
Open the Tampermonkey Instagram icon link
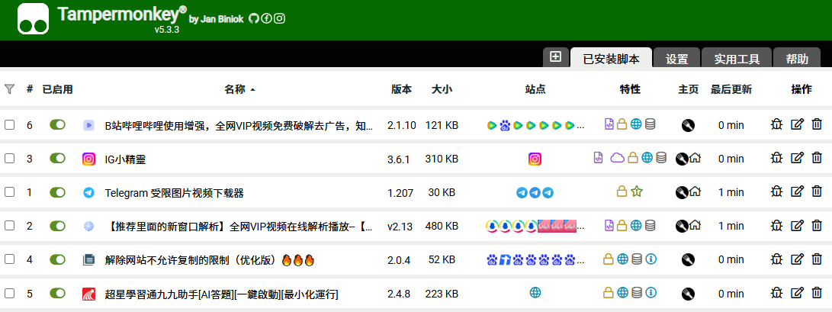tap(279, 18)
